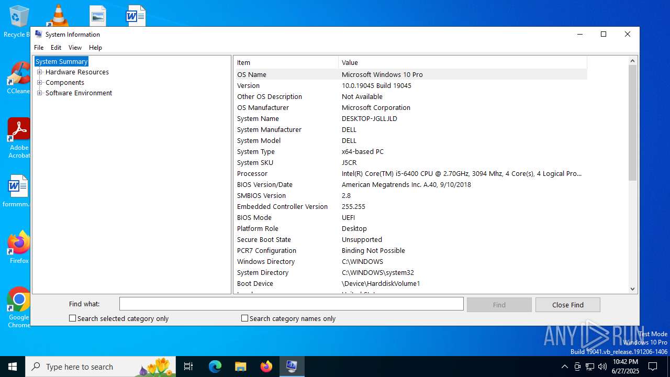This screenshot has width=670, height=377.
Task: Open the Help menu
Action: coord(95,48)
